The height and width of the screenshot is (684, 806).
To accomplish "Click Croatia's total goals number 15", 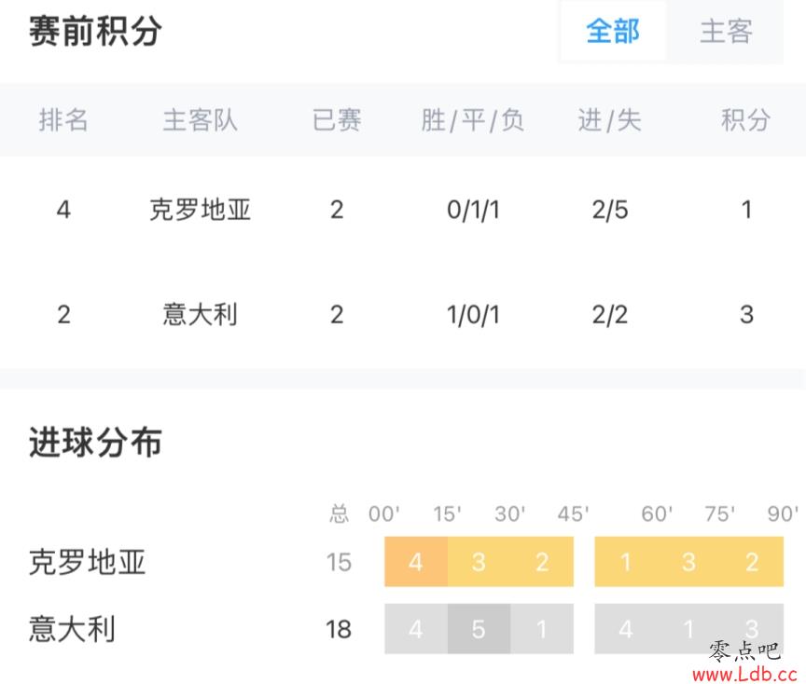I will point(339,562).
